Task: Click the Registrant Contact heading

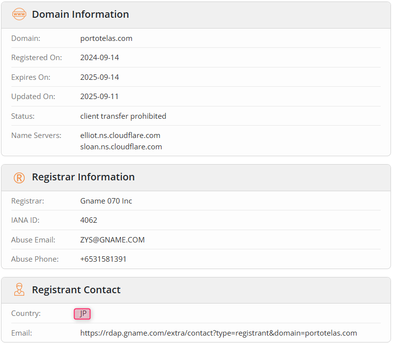Action: 76,290
